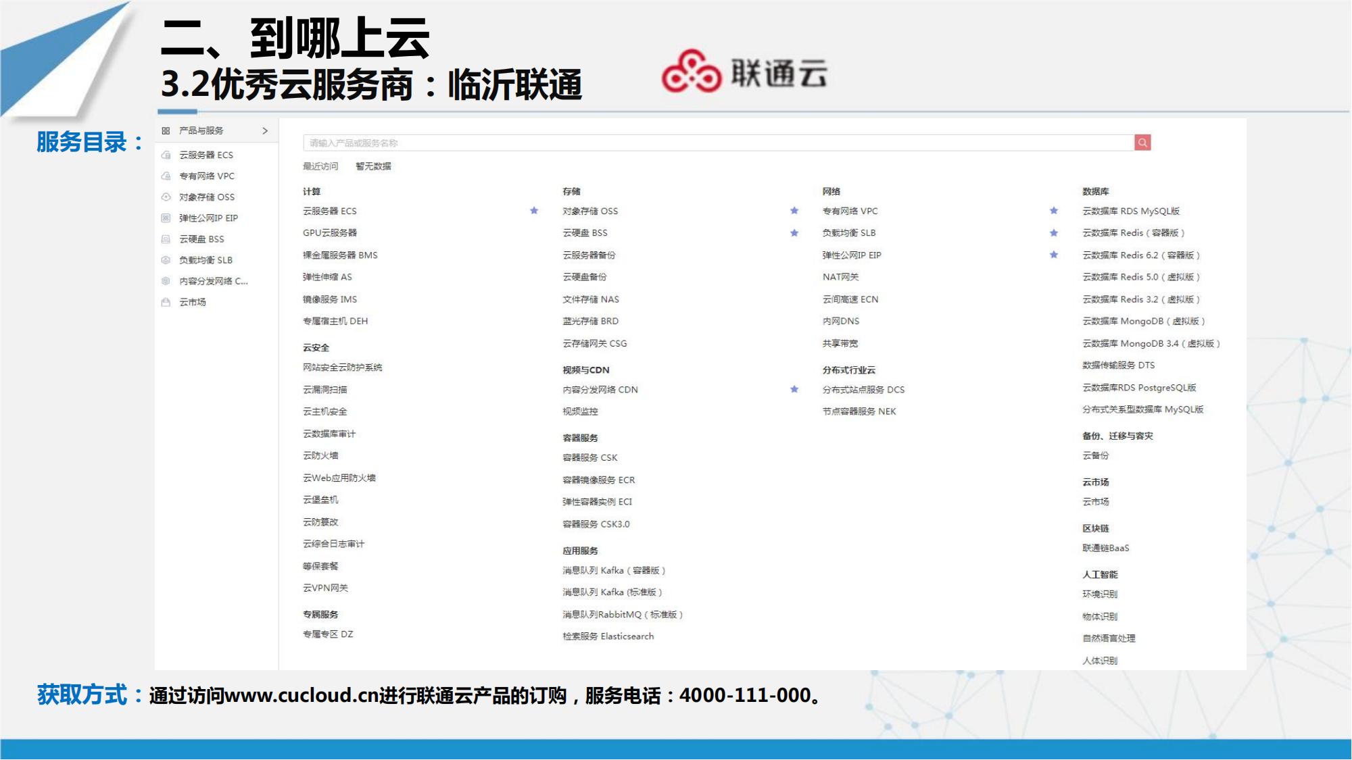This screenshot has width=1352, height=760.
Task: Open 数据传输服务 DTS link
Action: pos(1119,365)
